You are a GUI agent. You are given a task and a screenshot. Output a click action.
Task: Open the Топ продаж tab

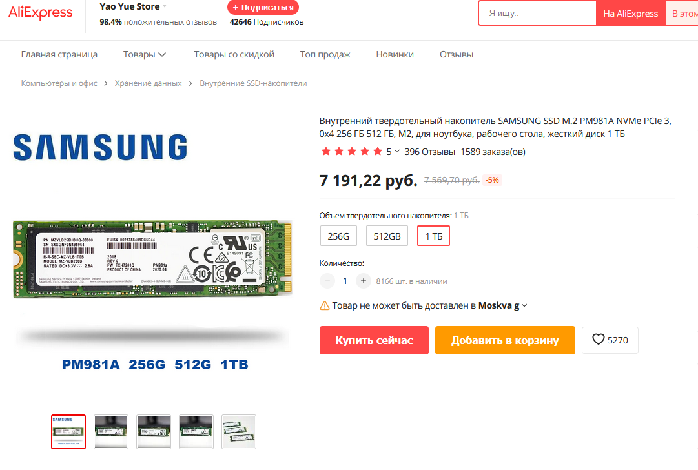click(325, 54)
